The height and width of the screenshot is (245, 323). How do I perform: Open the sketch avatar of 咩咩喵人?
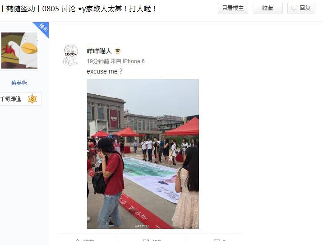click(x=71, y=55)
